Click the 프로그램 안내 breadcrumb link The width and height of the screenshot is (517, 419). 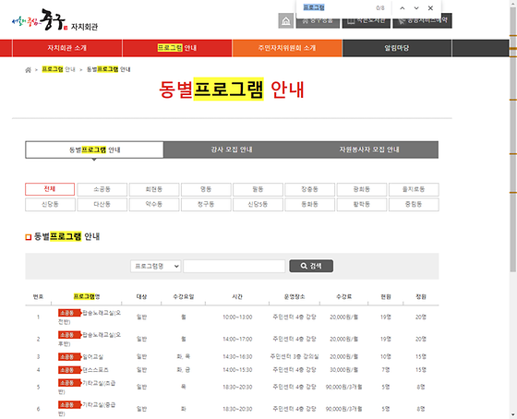pyautogui.click(x=59, y=69)
